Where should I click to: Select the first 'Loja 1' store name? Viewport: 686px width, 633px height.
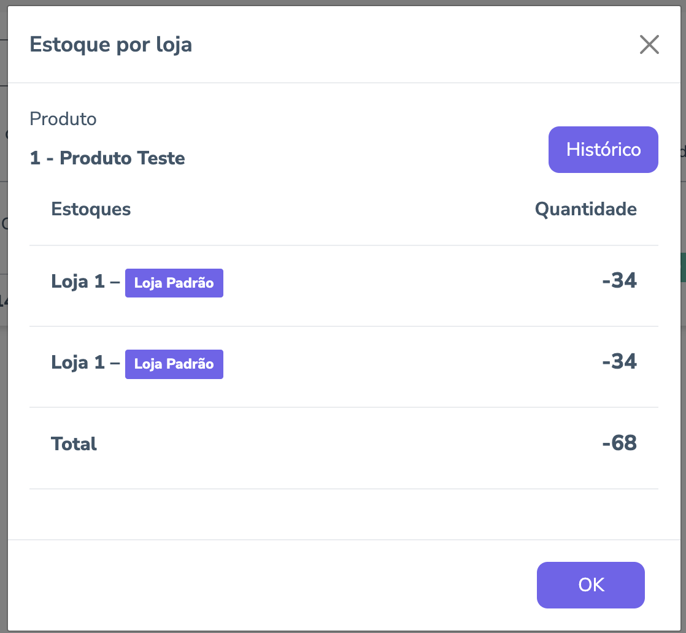(78, 283)
